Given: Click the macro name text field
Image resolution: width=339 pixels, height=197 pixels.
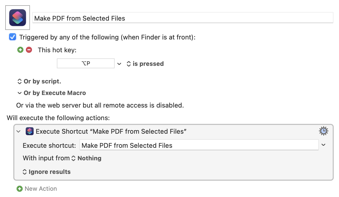Looking at the screenshot, I should [x=183, y=18].
